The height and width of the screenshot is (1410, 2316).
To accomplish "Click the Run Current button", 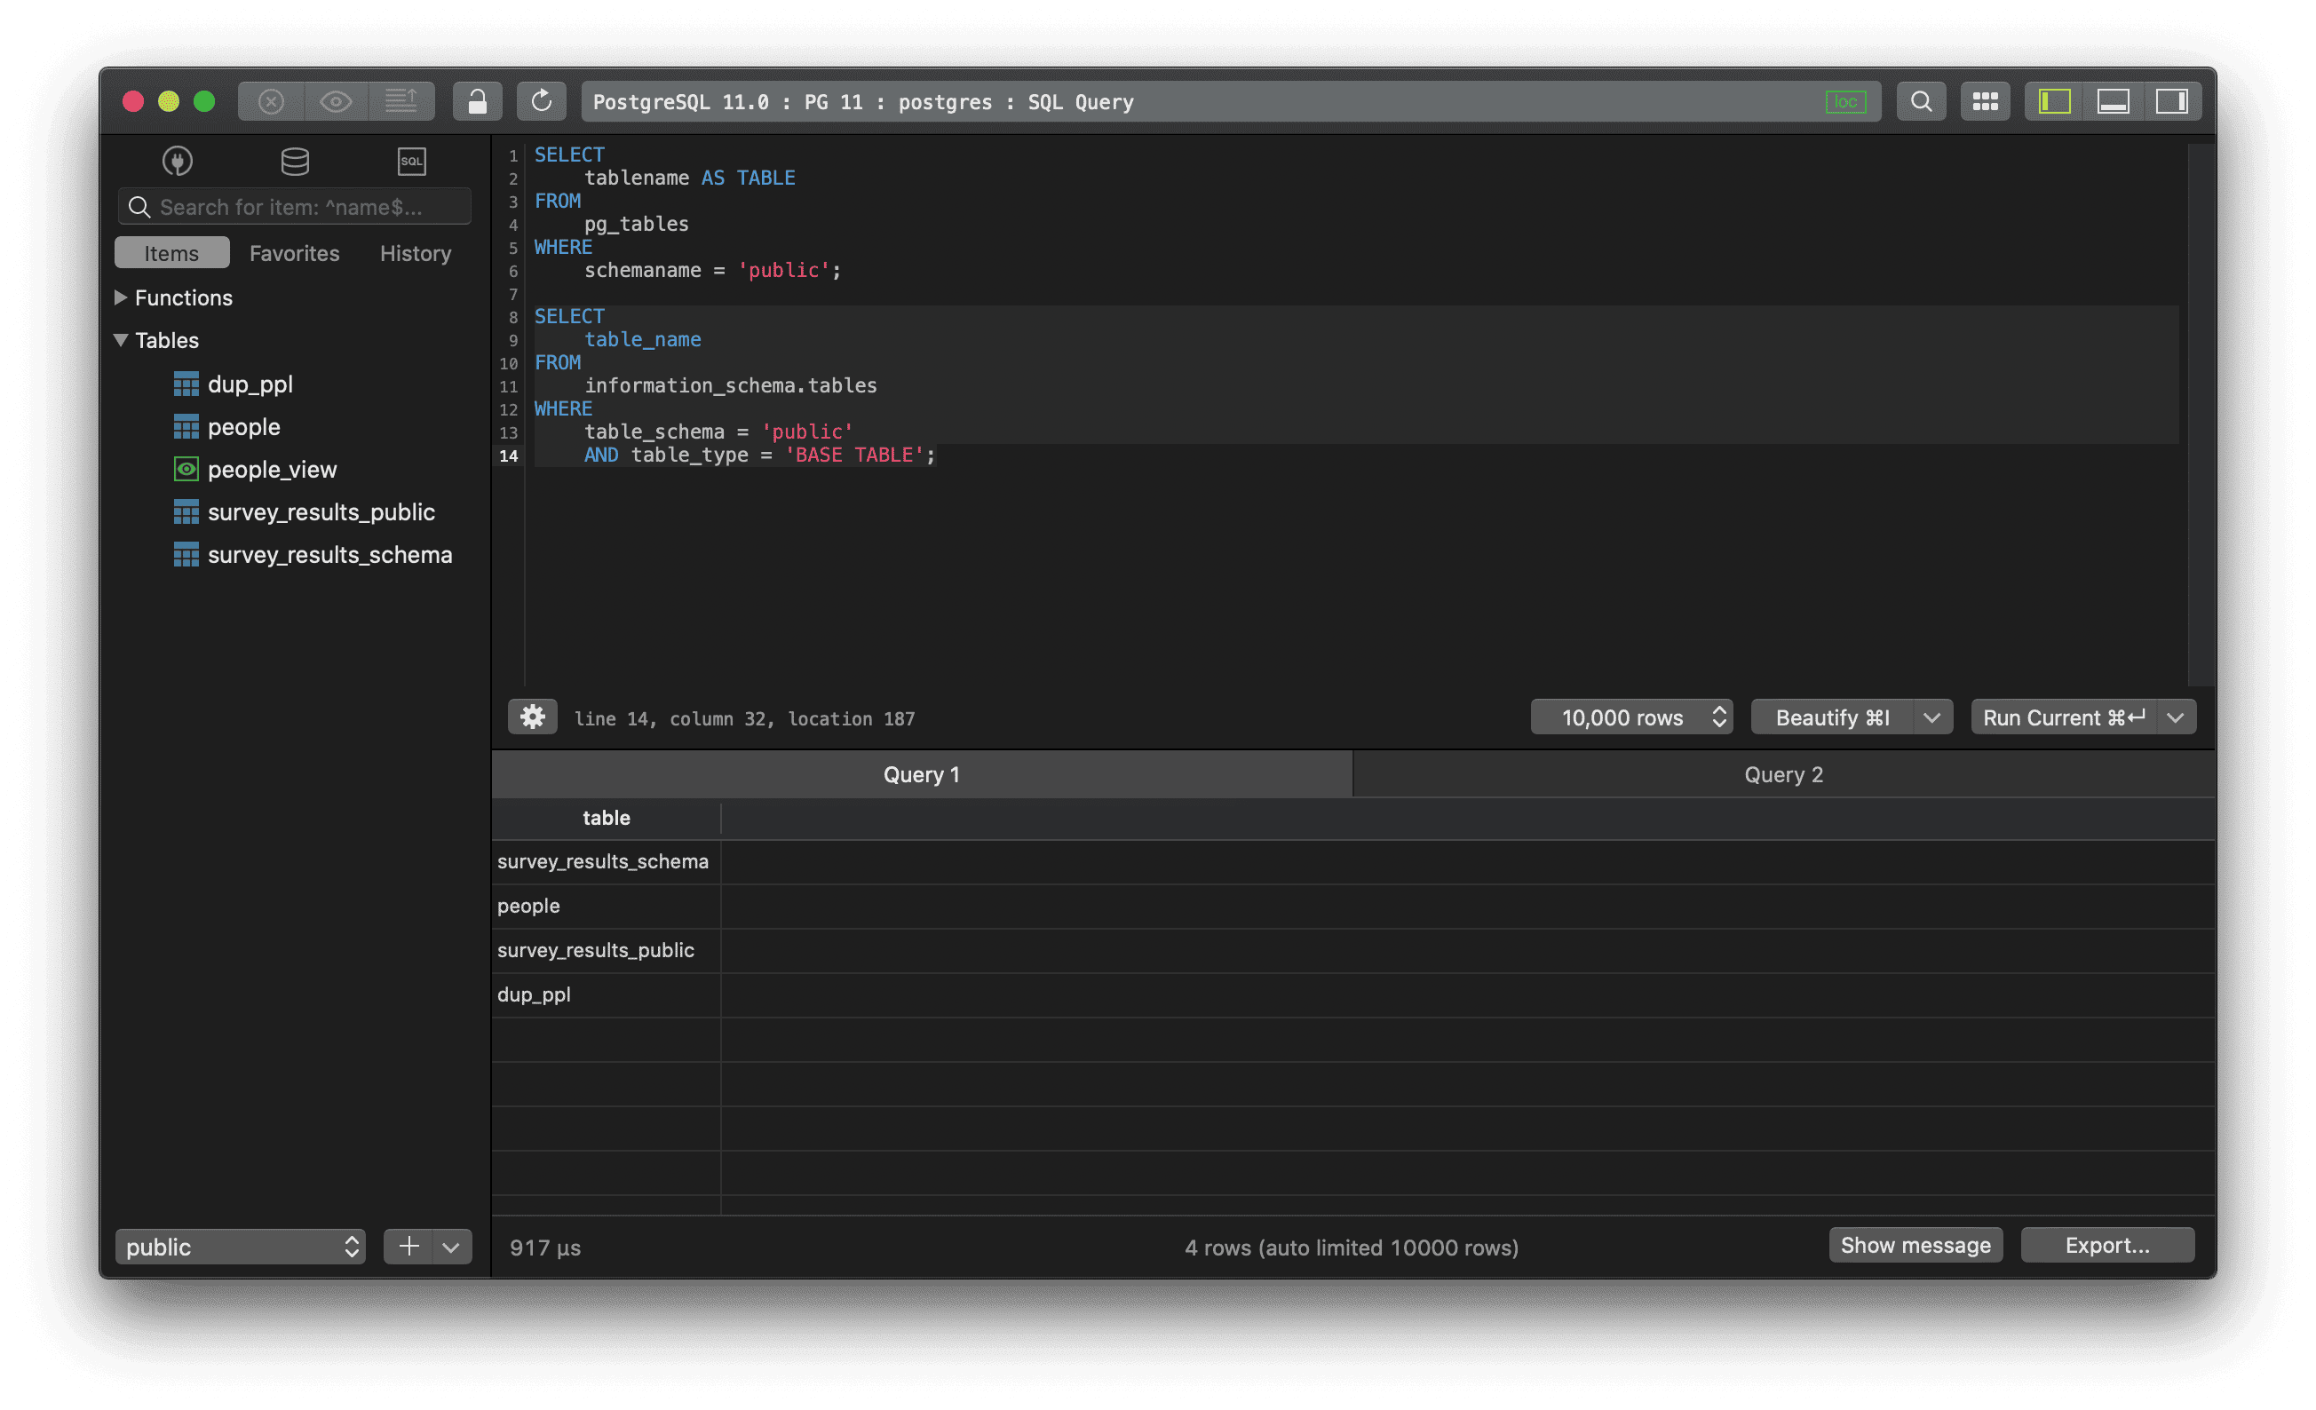I will [2063, 717].
